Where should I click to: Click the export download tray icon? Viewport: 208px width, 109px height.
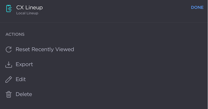coord(9,64)
